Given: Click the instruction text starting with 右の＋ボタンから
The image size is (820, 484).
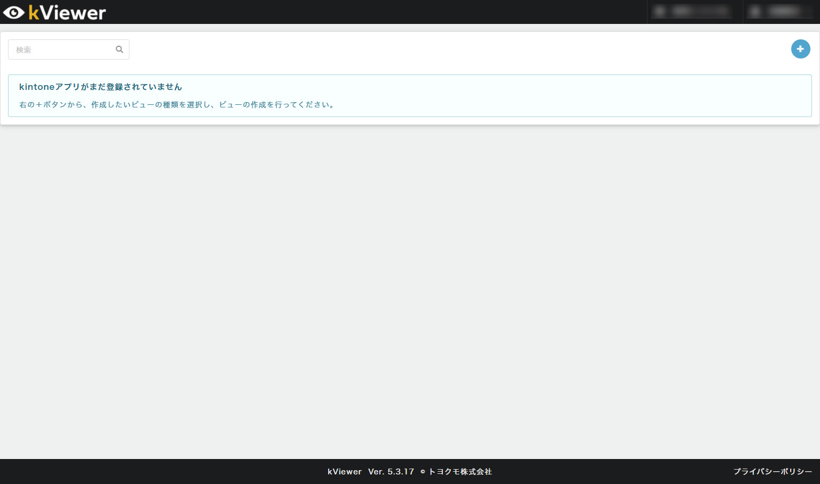Looking at the screenshot, I should [x=177, y=105].
